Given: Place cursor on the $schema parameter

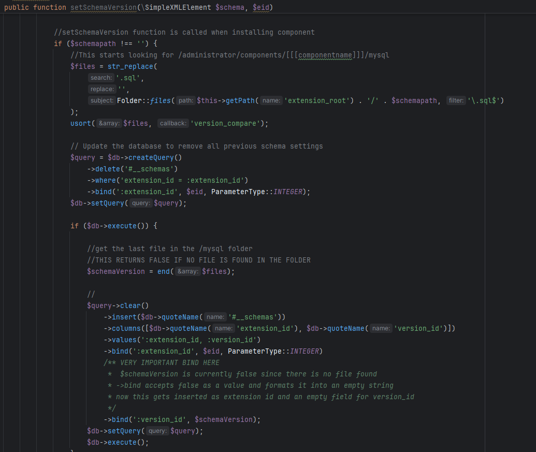Looking at the screenshot, I should [x=230, y=8].
